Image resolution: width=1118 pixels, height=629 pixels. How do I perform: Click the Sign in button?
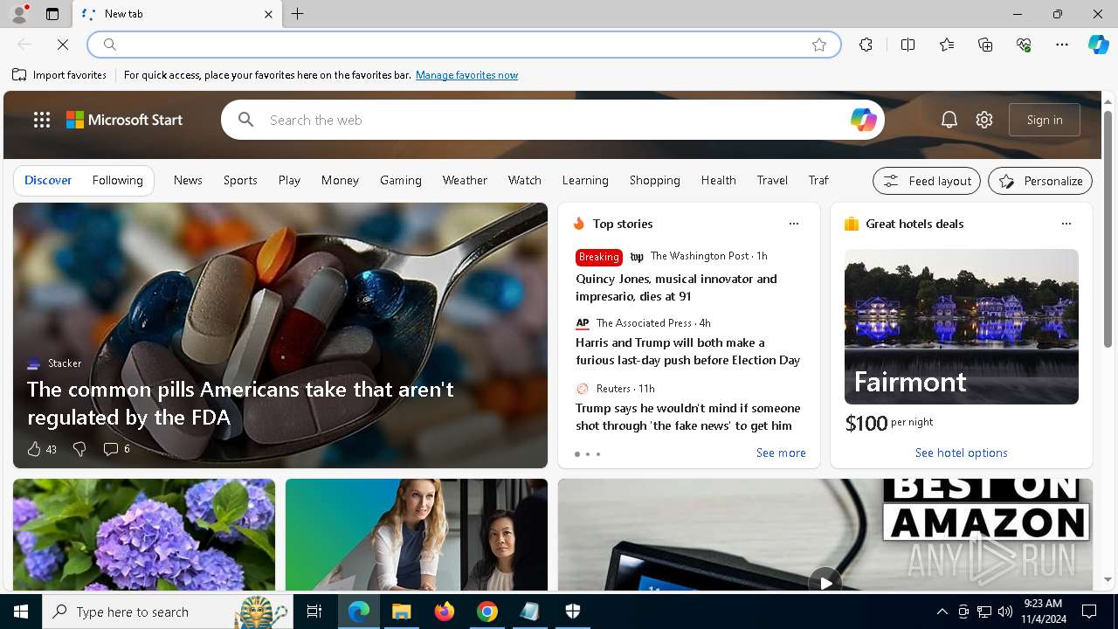click(1045, 120)
